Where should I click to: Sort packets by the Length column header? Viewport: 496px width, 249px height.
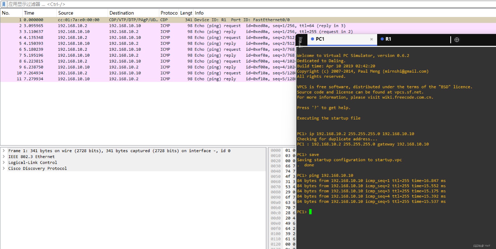coord(186,13)
